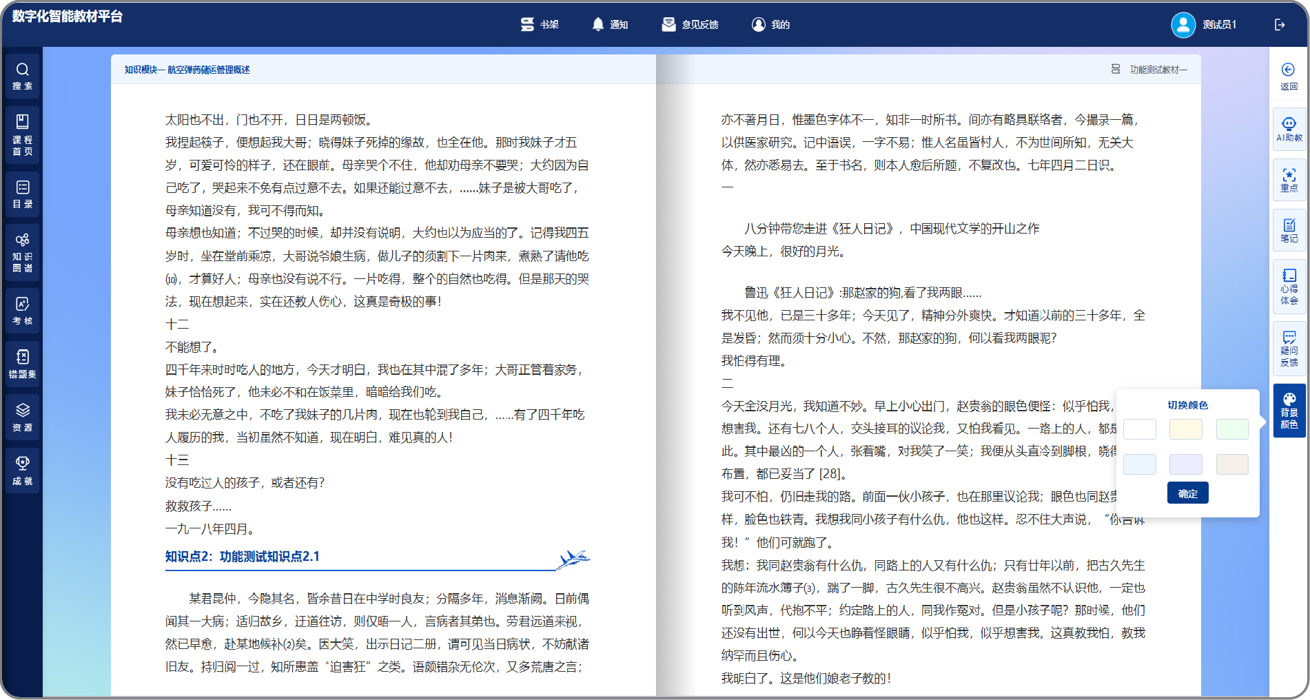The image size is (1310, 700).
Task: Open the wrong-answer collection (错题集)
Action: 22,363
